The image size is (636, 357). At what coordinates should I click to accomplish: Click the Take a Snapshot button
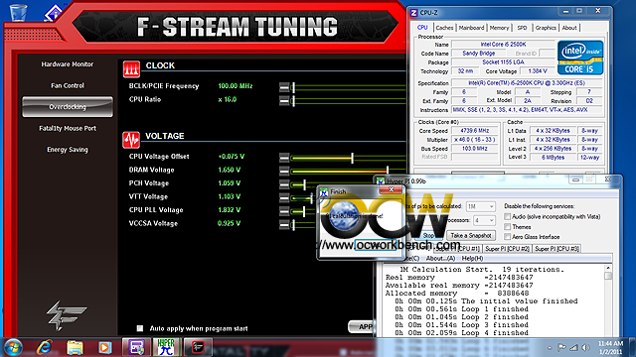point(471,235)
